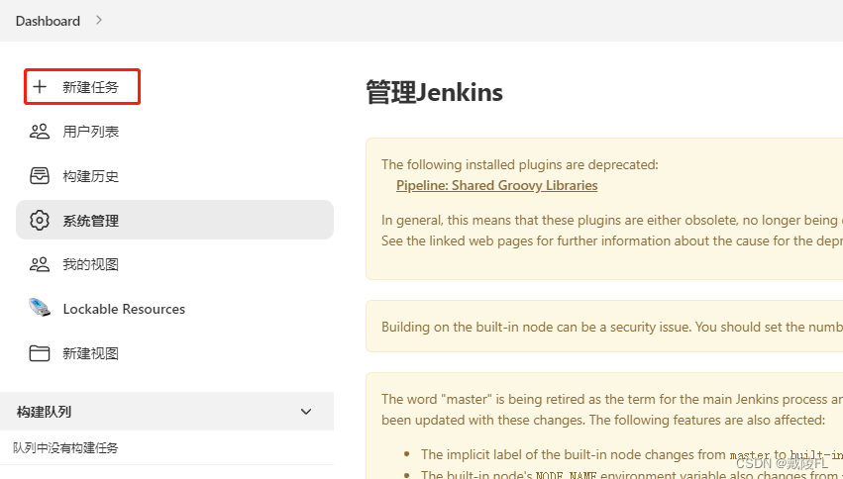Click the Dashboard breadcrumb link
The image size is (843, 479).
[48, 21]
